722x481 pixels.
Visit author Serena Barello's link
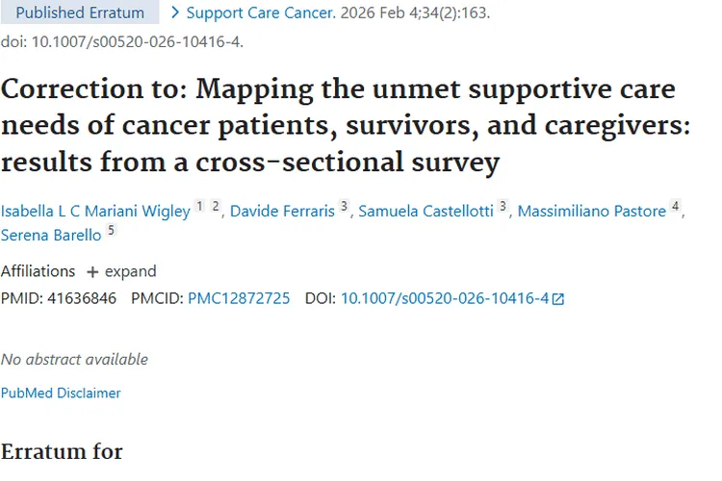(50, 236)
